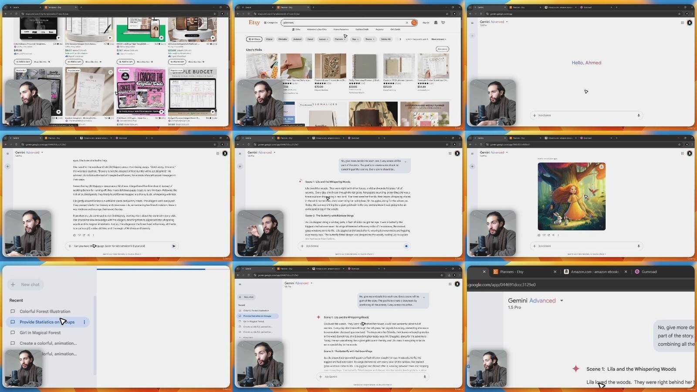The width and height of the screenshot is (697, 392).
Task: Close the "Amazon.com" tab in the enlarged tab bar
Action: 626,272
